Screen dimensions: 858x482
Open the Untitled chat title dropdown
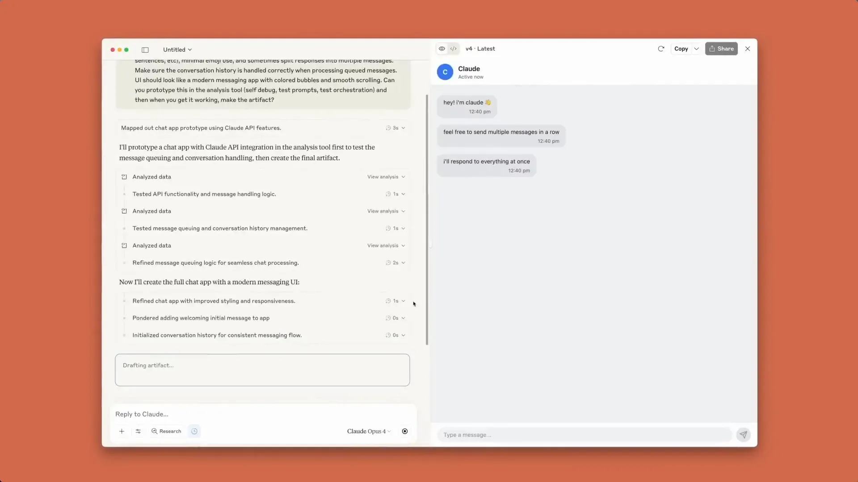click(177, 50)
